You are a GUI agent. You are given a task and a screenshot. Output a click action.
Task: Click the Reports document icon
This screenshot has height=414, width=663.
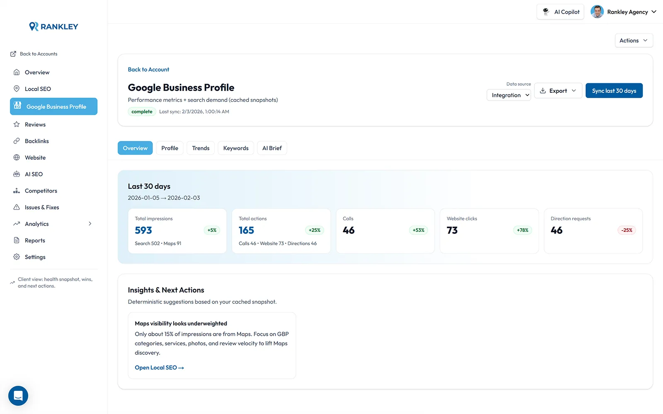[x=17, y=240]
